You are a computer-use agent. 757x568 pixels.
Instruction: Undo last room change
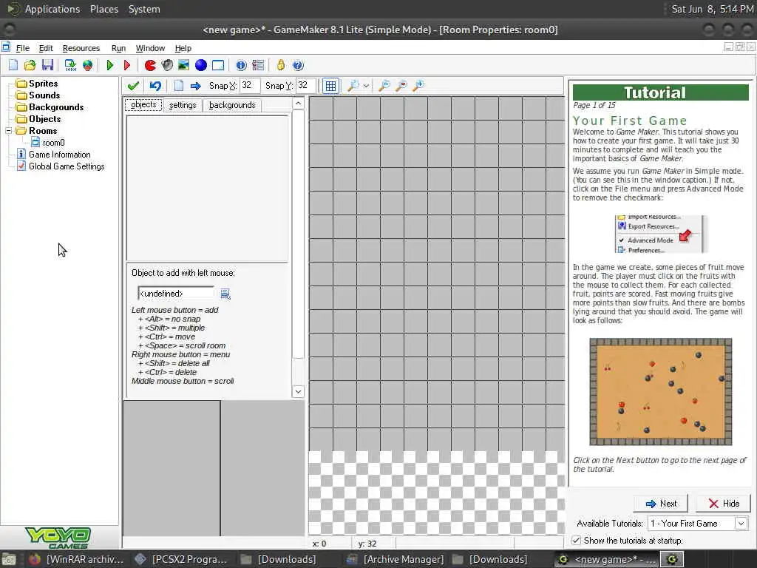155,86
